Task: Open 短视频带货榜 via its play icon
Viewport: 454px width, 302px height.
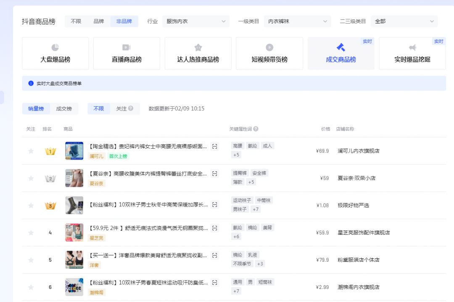Action: tap(269, 47)
